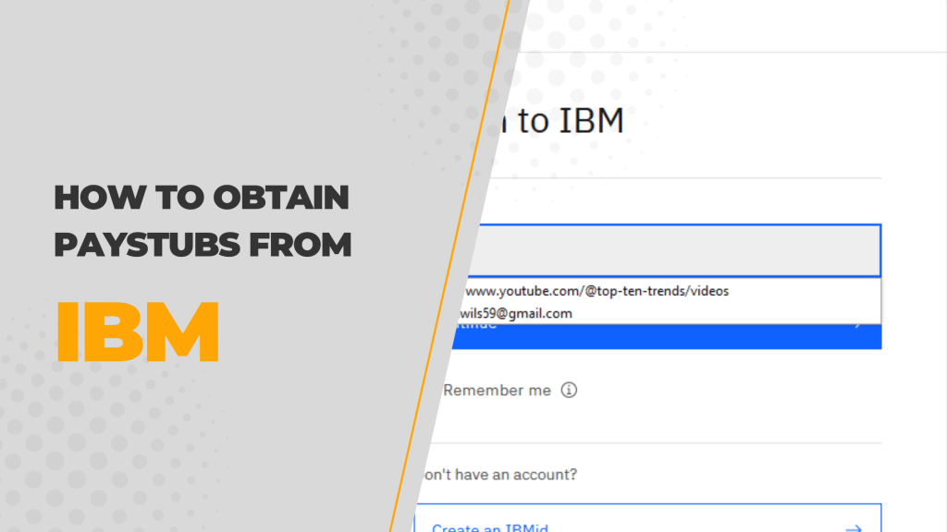Click the Create an IBMid button
Screen dimensions: 947x532
pos(647,522)
